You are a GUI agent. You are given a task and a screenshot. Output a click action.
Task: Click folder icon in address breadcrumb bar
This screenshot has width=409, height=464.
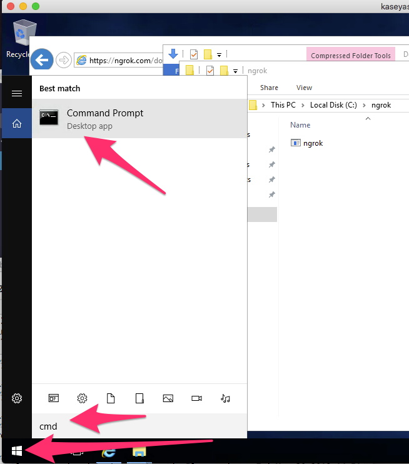(253, 105)
